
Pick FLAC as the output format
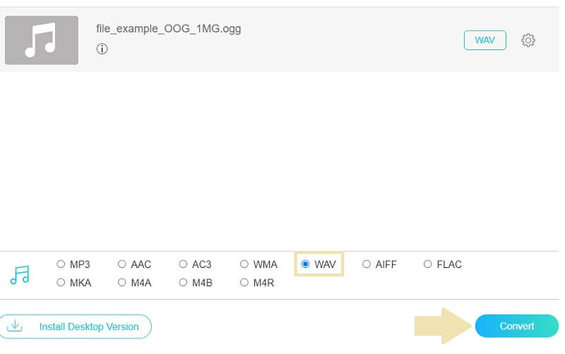(x=428, y=264)
